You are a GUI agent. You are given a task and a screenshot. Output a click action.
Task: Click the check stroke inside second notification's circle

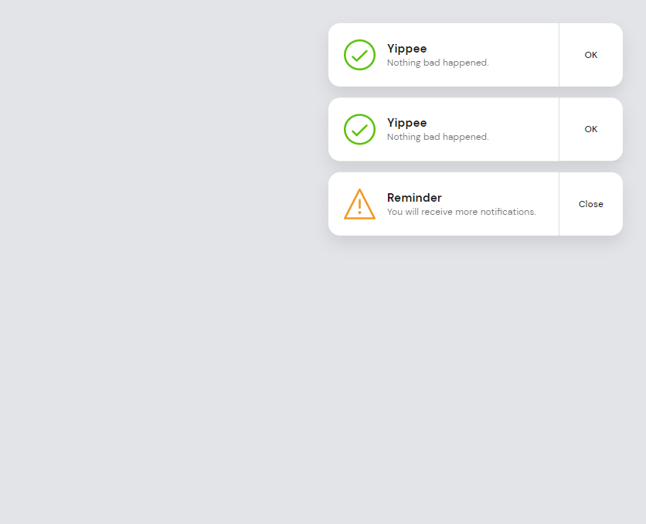click(x=359, y=130)
